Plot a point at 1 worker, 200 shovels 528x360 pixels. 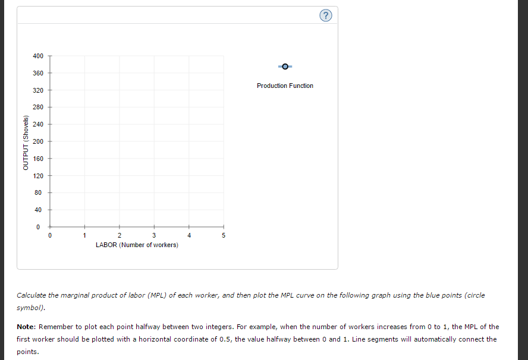pyautogui.click(x=84, y=141)
